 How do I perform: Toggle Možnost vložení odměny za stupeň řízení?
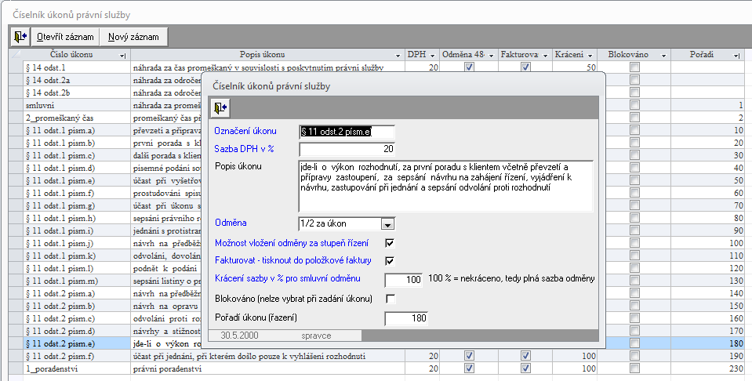(390, 243)
